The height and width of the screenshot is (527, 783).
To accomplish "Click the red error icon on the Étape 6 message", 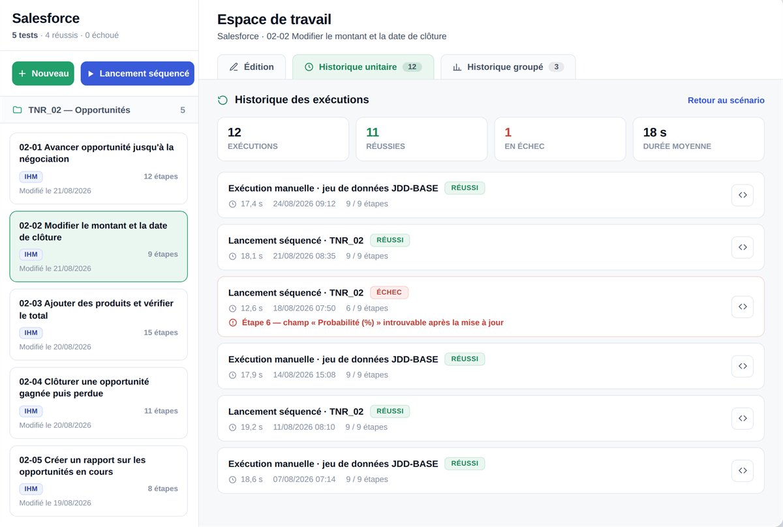I will pyautogui.click(x=233, y=322).
